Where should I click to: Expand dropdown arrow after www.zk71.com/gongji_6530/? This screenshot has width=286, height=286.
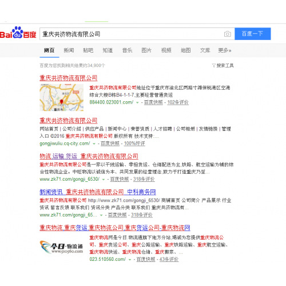tap(104, 180)
